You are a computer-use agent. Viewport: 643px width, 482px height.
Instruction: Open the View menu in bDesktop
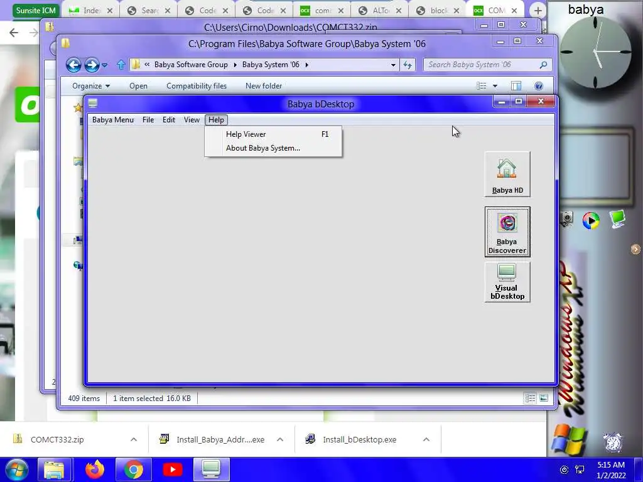pyautogui.click(x=192, y=120)
